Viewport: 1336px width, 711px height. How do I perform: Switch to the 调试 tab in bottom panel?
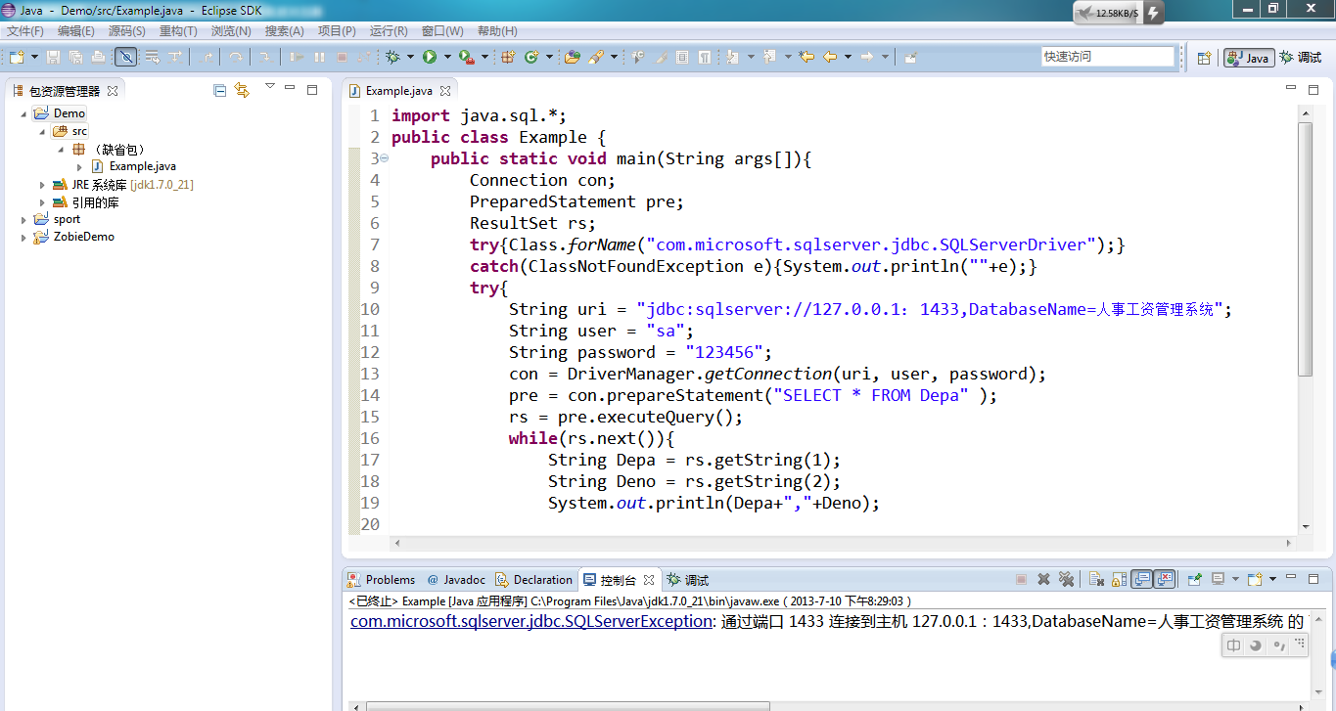687,580
